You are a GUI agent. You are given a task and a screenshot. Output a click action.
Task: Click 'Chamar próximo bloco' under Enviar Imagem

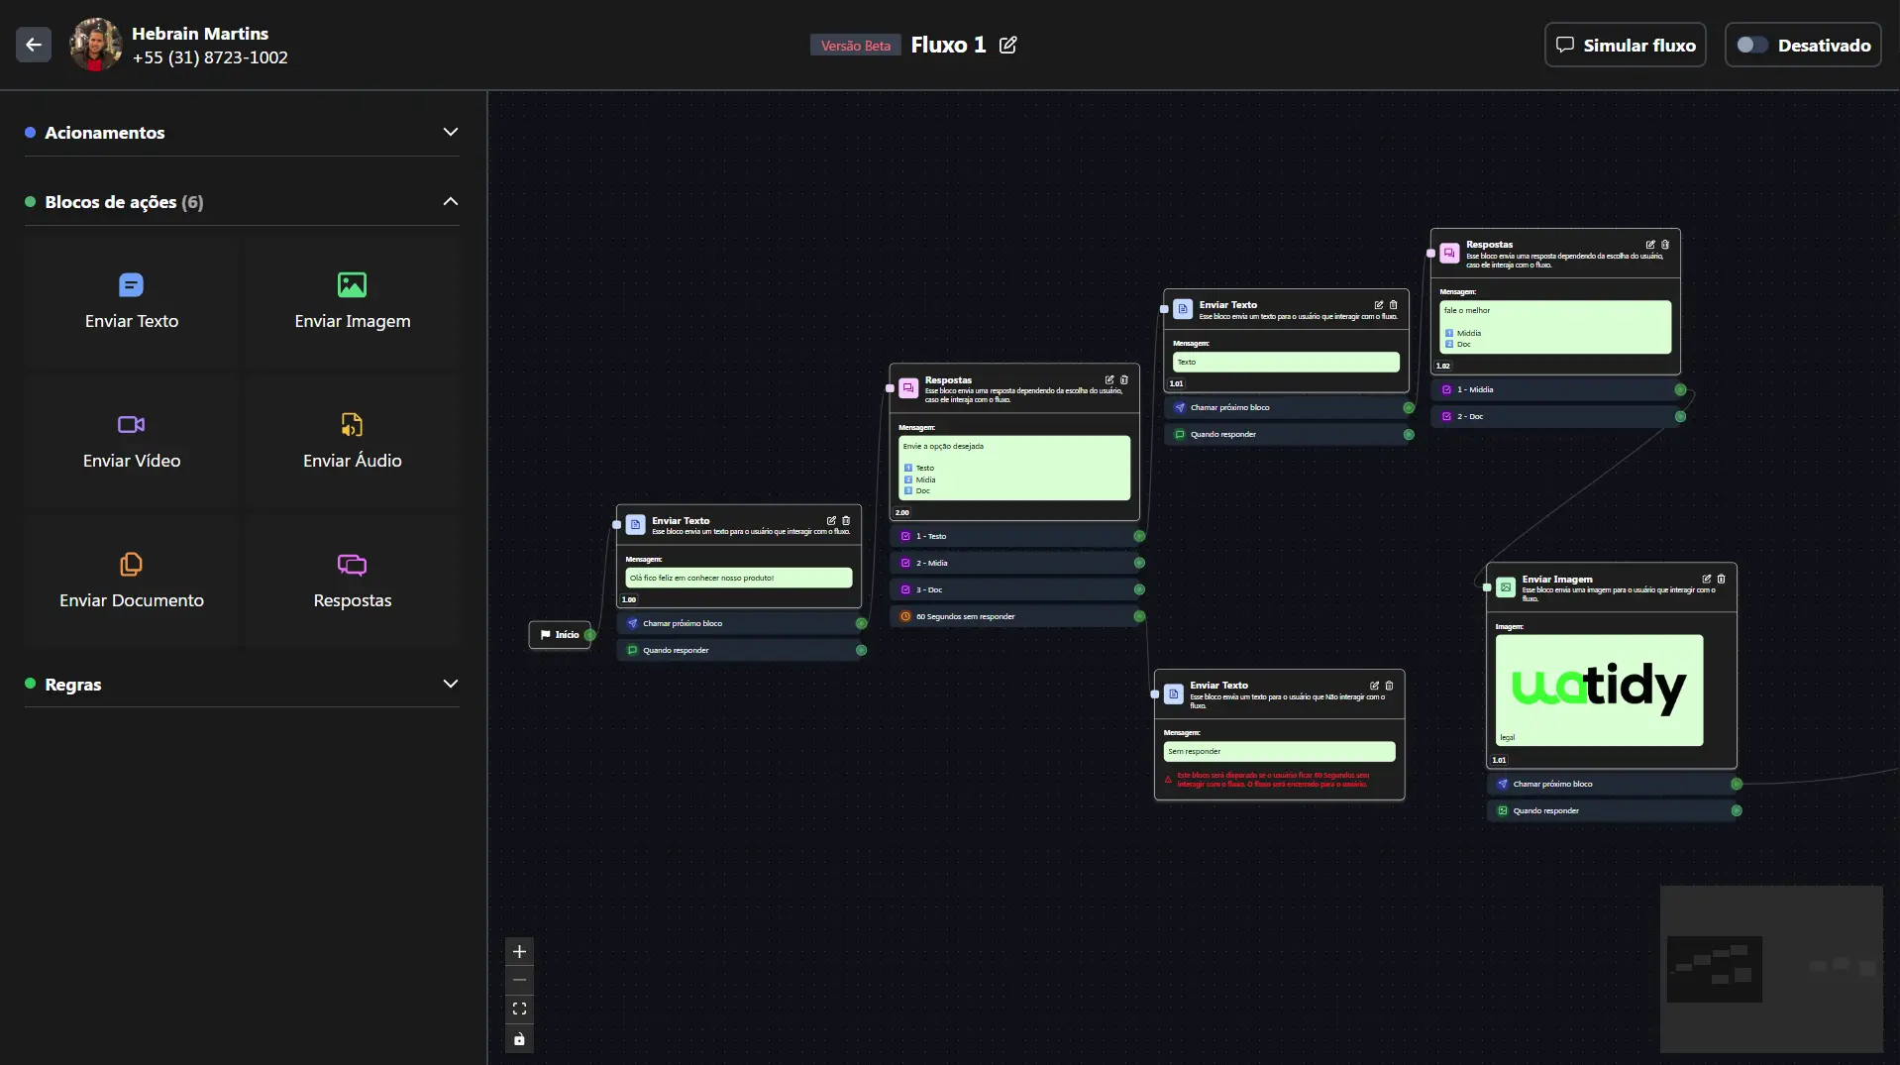[1613, 784]
